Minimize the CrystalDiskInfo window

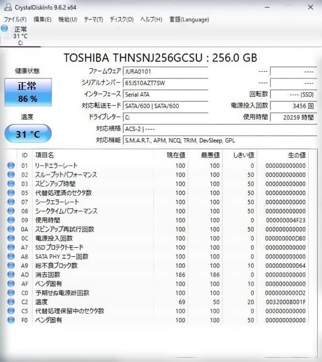click(267, 7)
